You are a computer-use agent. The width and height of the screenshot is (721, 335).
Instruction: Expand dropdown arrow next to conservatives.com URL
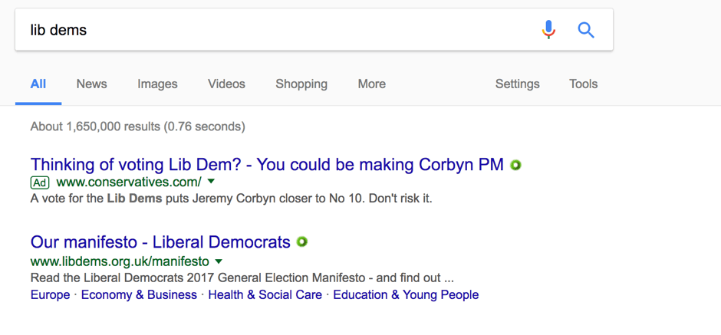click(211, 182)
